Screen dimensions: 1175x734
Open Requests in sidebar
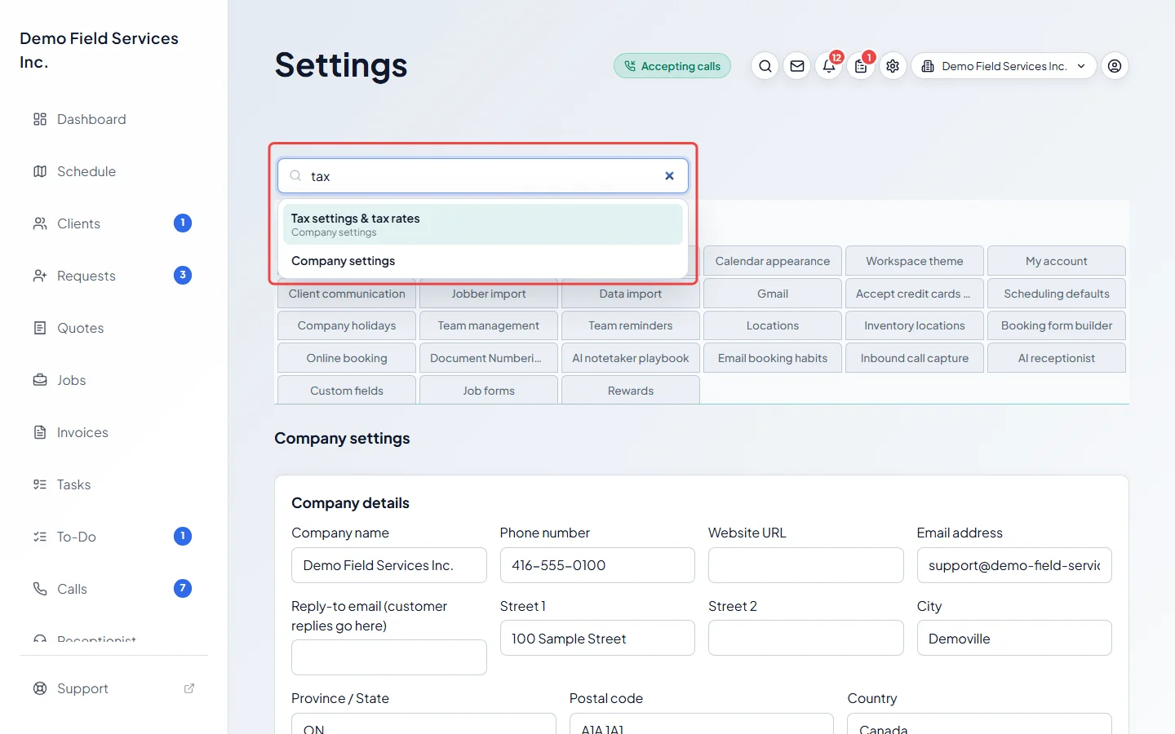[x=114, y=276]
